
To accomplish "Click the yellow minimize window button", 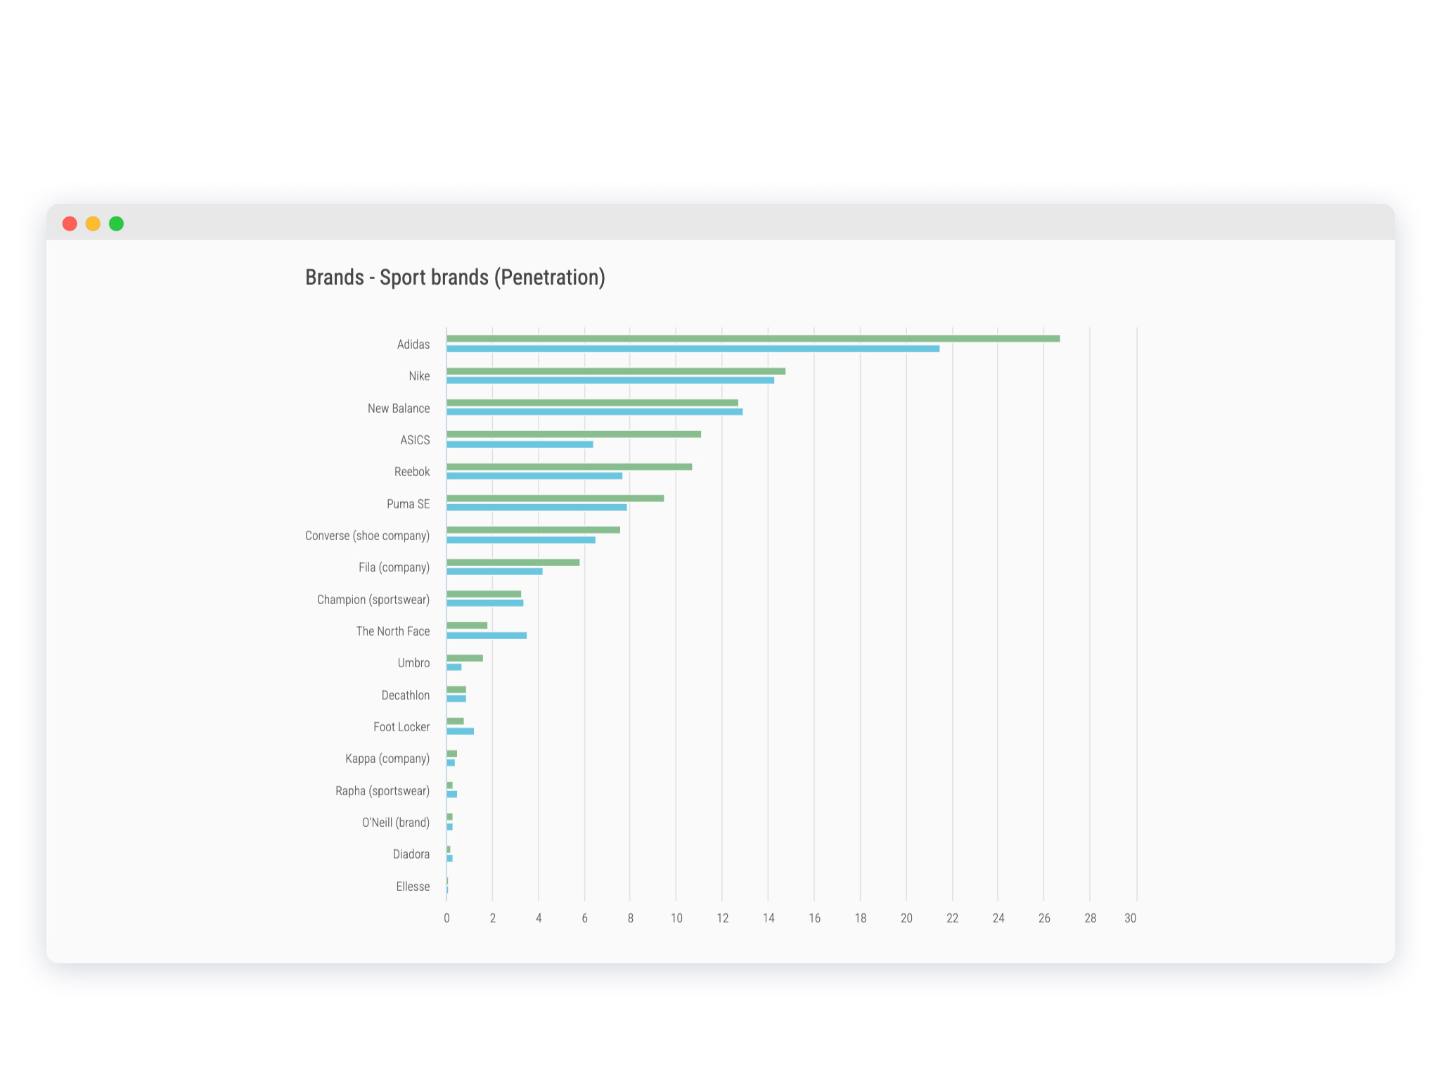I will (x=93, y=224).
